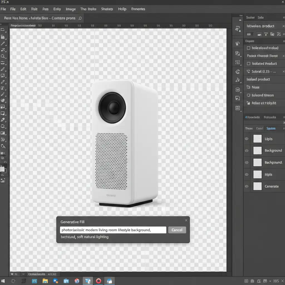Toggle the Isolated Product checkbox
The height and width of the screenshot is (285, 285).
click(x=249, y=64)
